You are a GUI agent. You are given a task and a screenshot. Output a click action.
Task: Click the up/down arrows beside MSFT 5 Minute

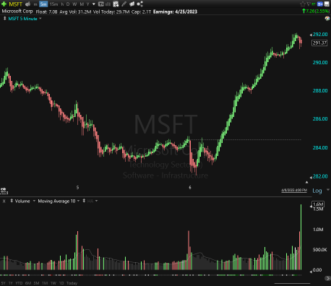click(4, 18)
